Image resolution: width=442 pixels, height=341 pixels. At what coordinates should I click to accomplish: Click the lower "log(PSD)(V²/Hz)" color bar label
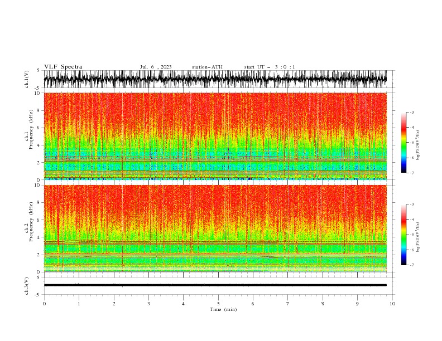[418, 237]
